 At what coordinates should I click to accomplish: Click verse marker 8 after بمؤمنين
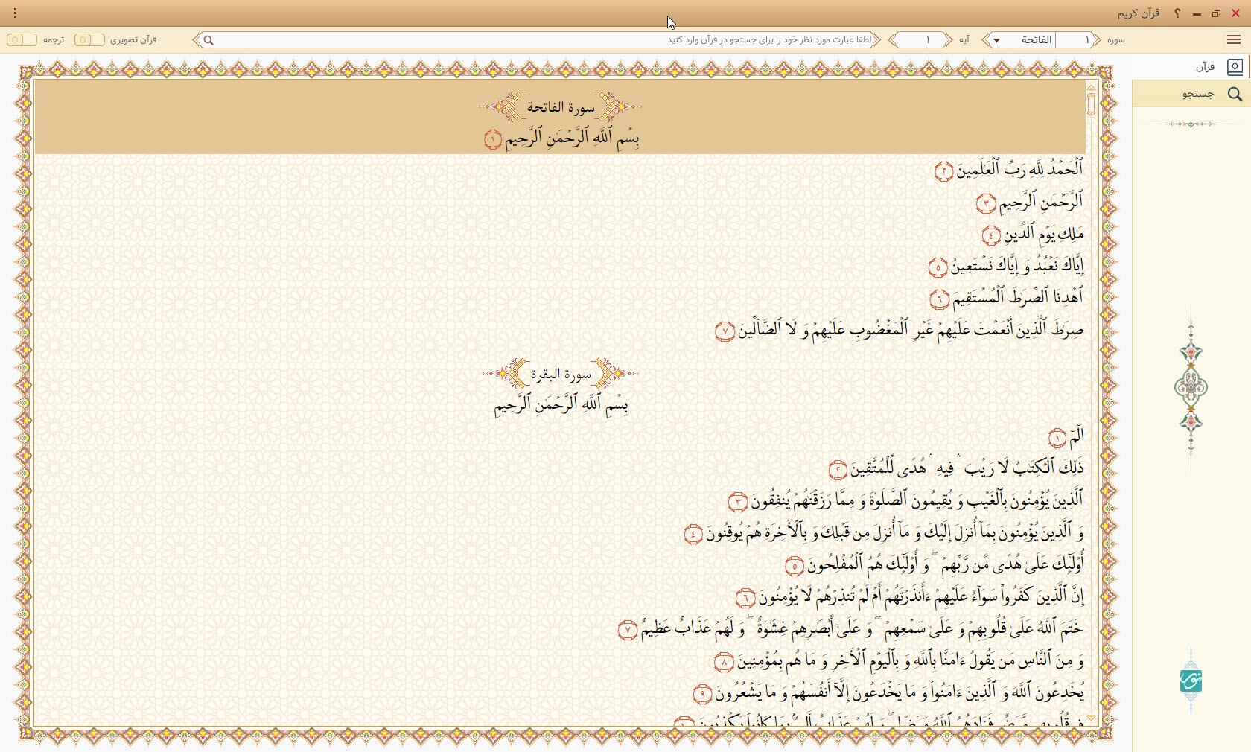click(725, 662)
